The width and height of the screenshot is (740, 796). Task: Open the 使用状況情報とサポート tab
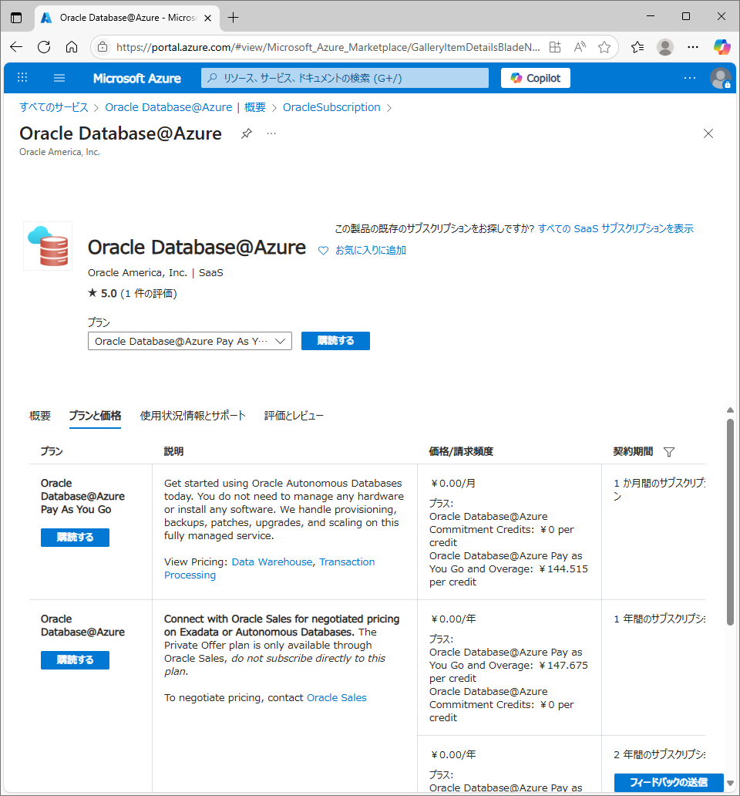(193, 416)
